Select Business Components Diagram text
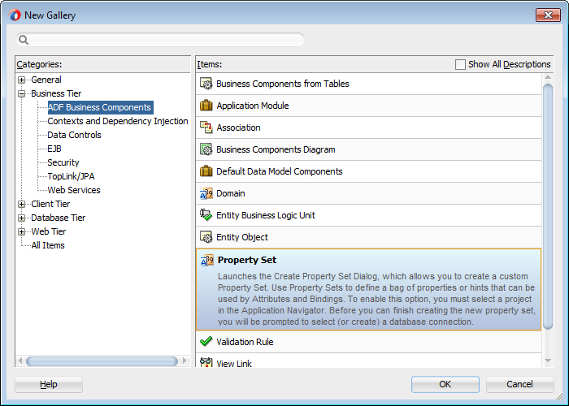 click(x=276, y=149)
